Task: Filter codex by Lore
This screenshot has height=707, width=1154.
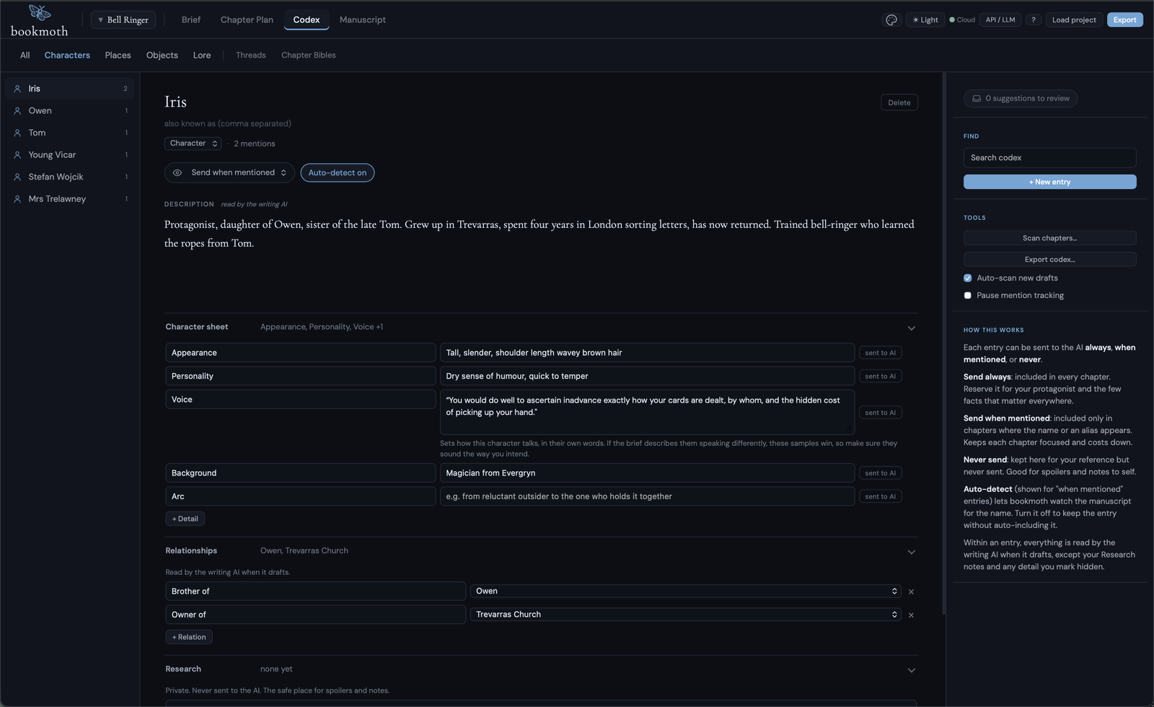Action: point(202,56)
